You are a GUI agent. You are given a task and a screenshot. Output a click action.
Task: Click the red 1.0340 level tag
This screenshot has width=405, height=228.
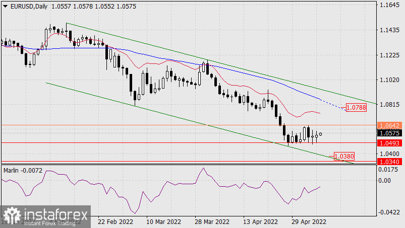coord(390,162)
